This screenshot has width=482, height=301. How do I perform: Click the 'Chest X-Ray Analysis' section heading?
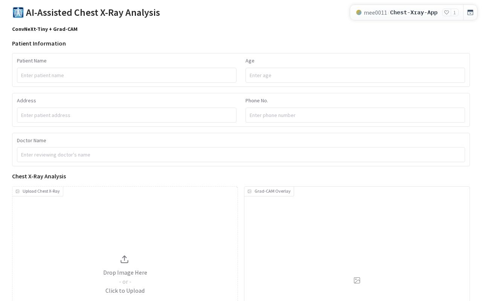pyautogui.click(x=39, y=176)
